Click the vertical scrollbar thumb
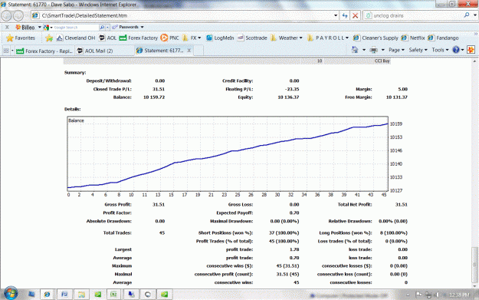The width and height of the screenshot is (479, 300). coord(475,264)
